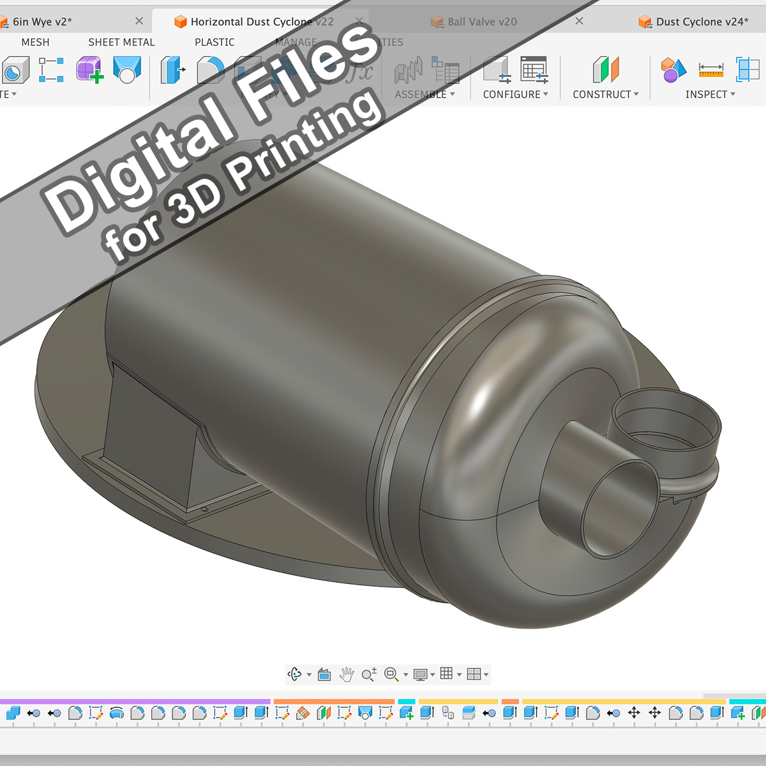This screenshot has width=766, height=766.
Task: Click the Press Pull tool icon
Action: [x=172, y=70]
